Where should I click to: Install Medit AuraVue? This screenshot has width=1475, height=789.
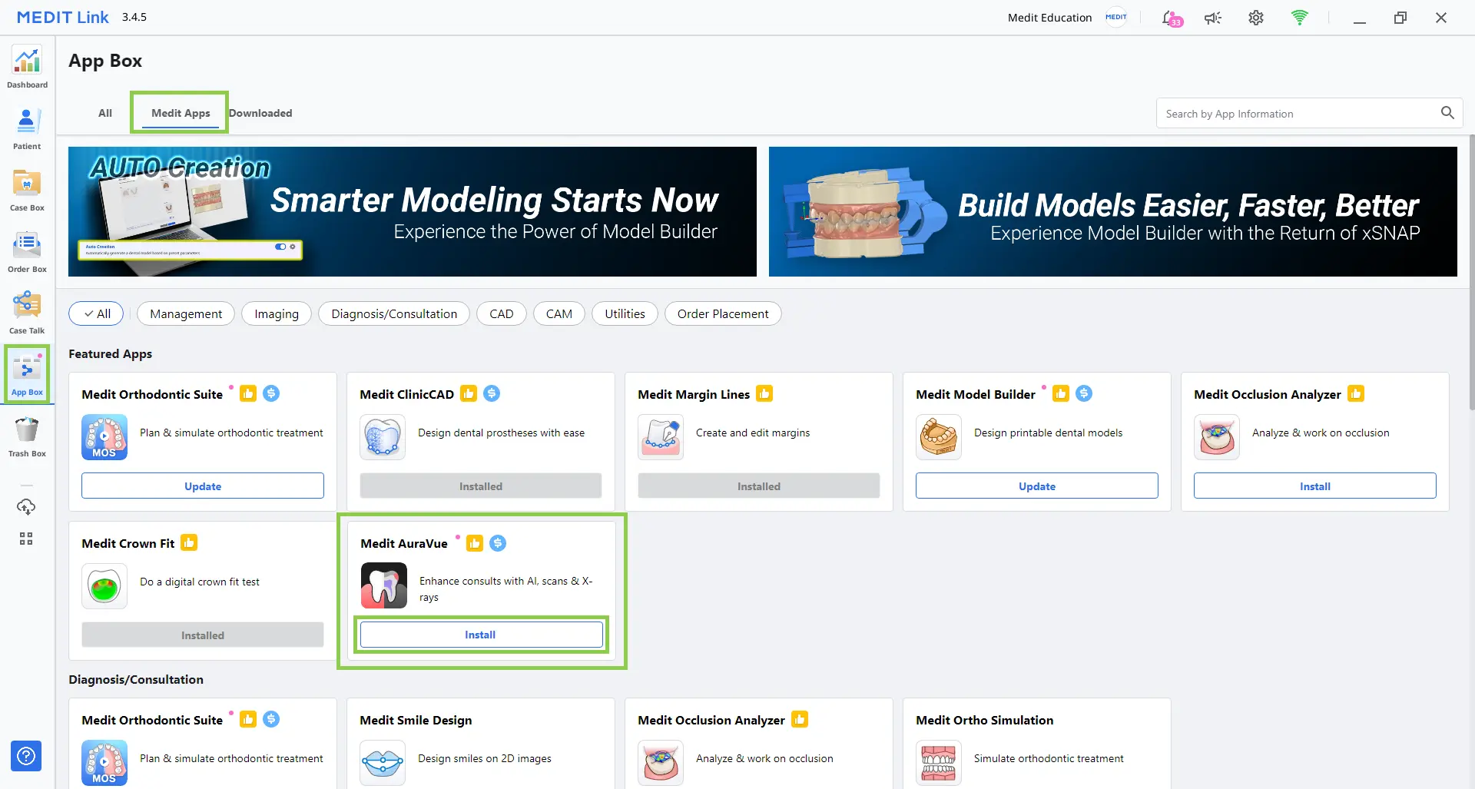pyautogui.click(x=481, y=635)
